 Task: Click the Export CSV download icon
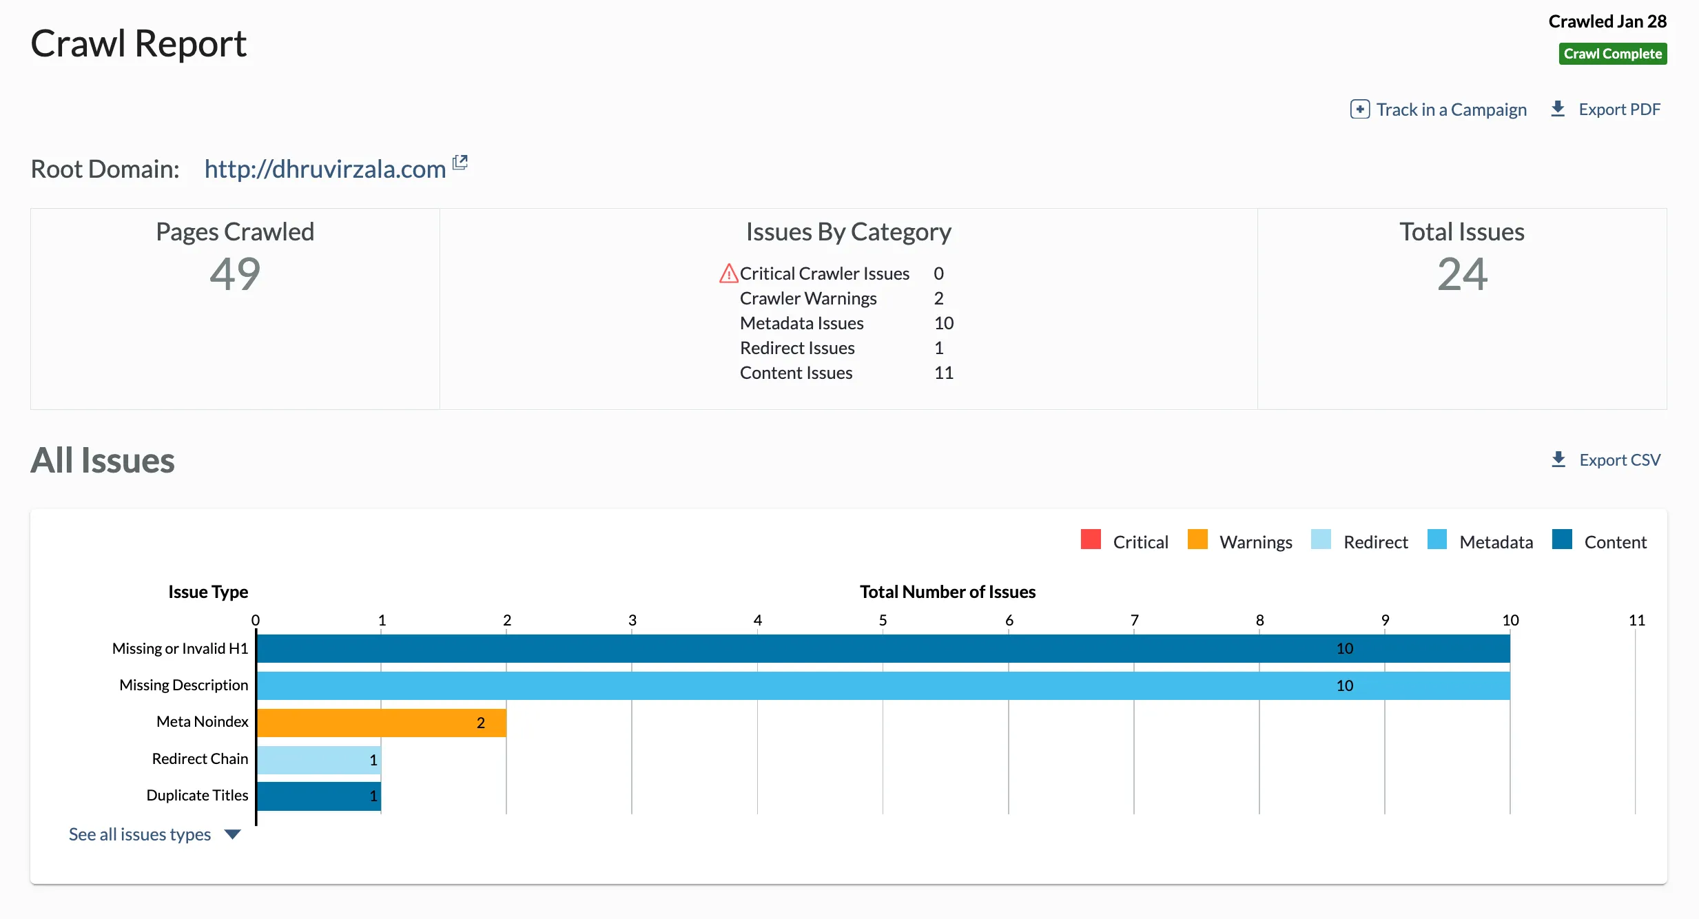tap(1558, 460)
